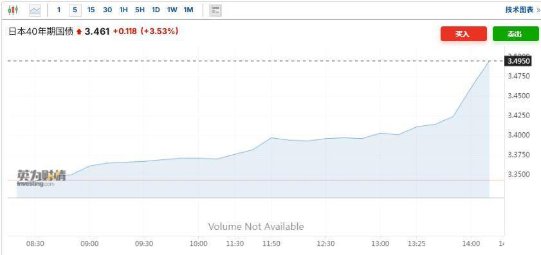This screenshot has height=255, width=541.
Task: Switch to 30 minute interval
Action: pyautogui.click(x=107, y=10)
